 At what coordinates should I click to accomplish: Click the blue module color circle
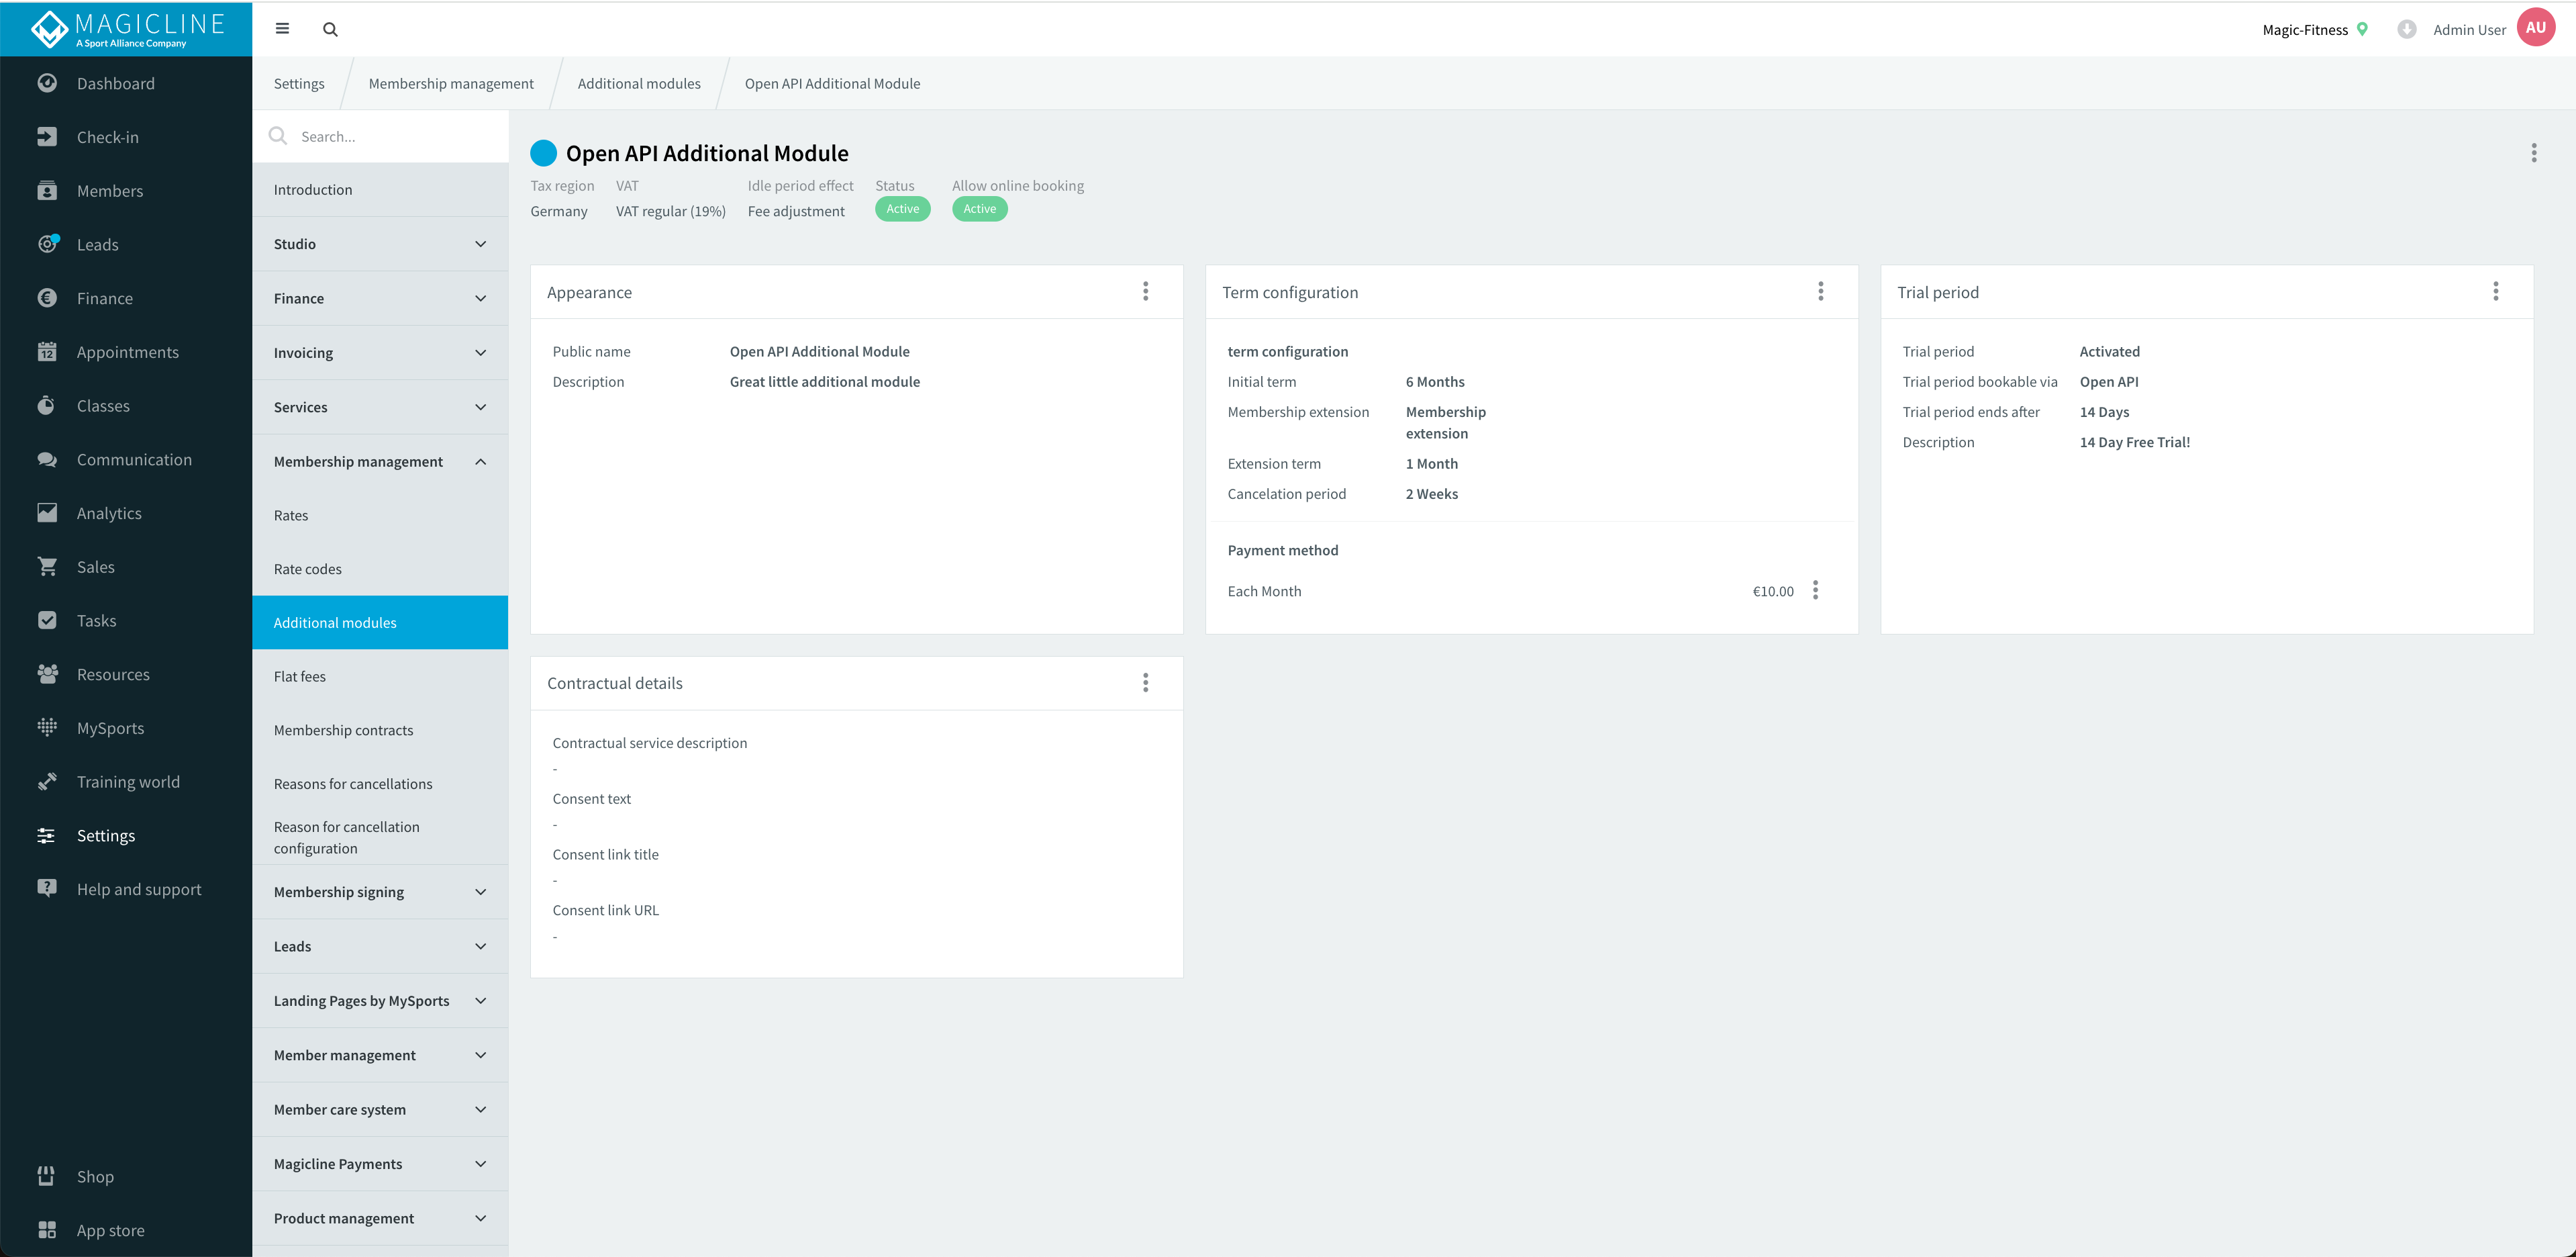coord(543,153)
